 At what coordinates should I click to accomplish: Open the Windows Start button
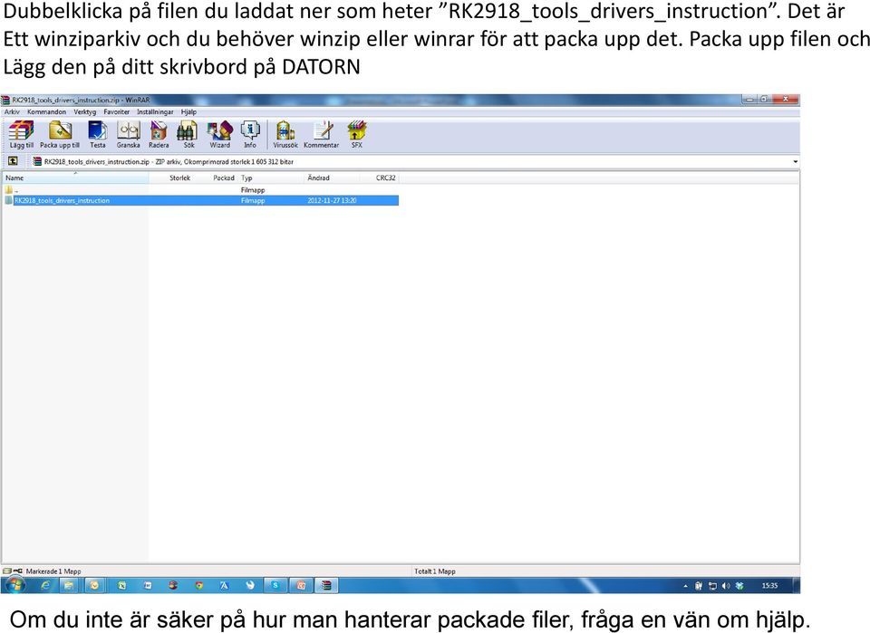pos(15,585)
